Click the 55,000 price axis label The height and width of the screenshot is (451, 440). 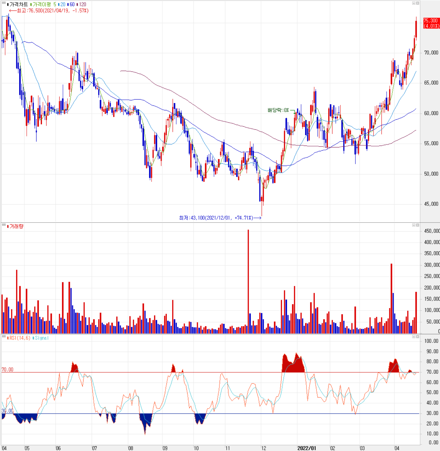tap(431, 143)
